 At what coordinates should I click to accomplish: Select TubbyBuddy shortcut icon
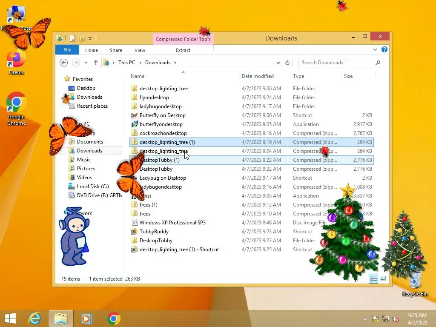[134, 231]
